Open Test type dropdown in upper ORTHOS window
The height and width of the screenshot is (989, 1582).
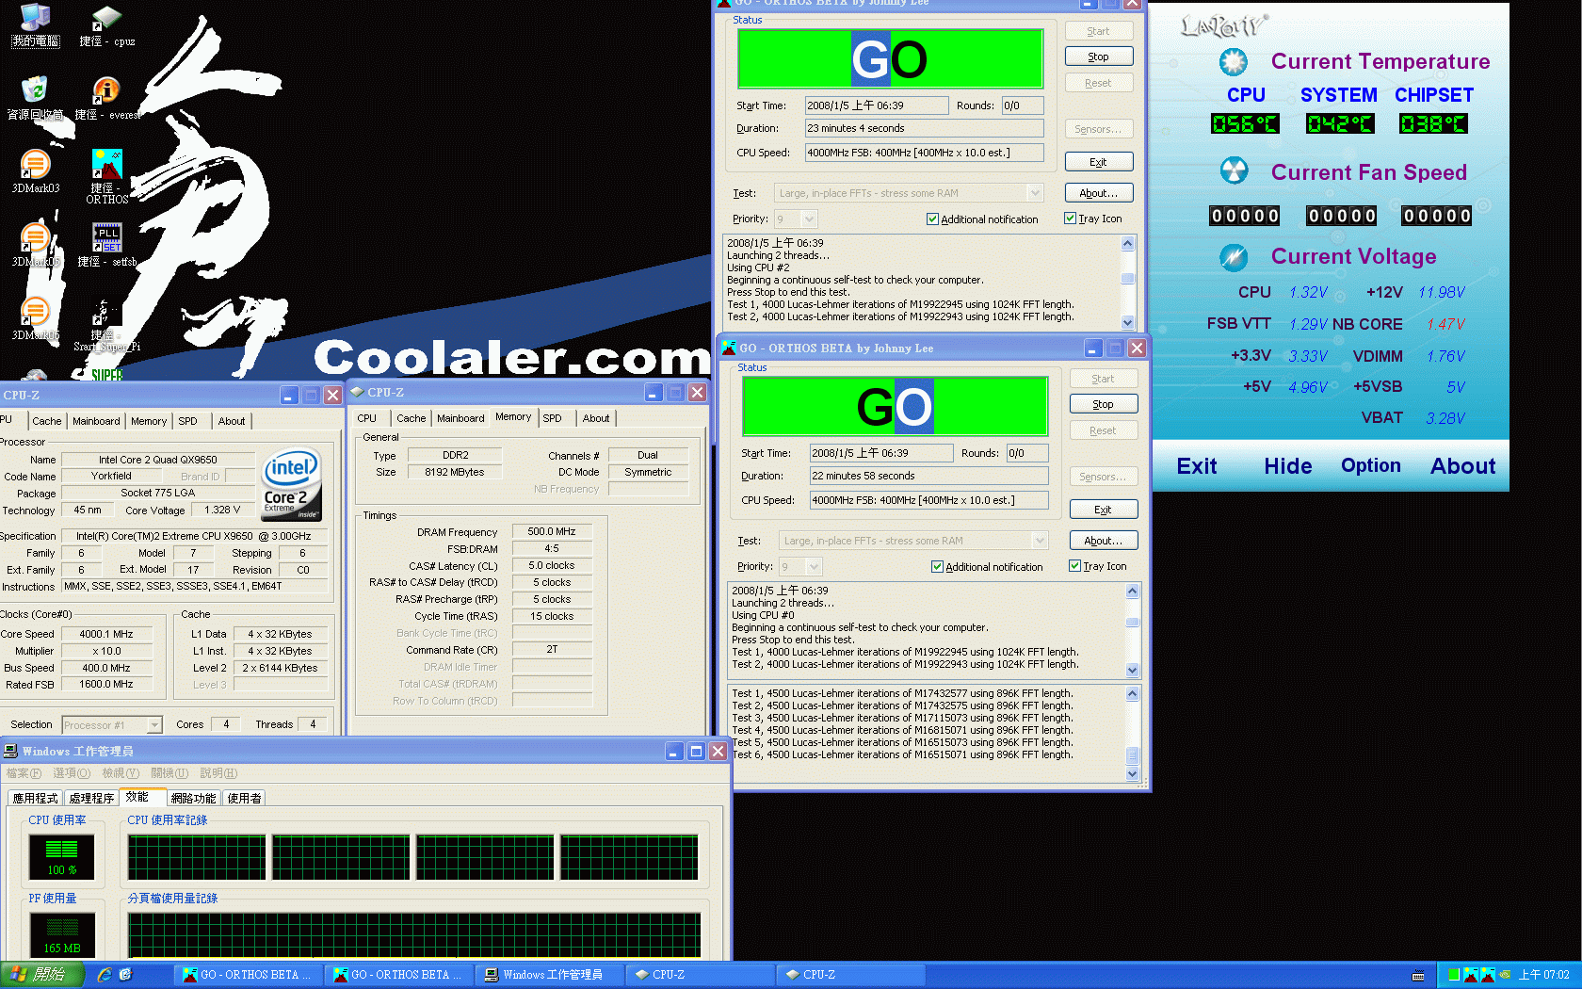[x=909, y=193]
